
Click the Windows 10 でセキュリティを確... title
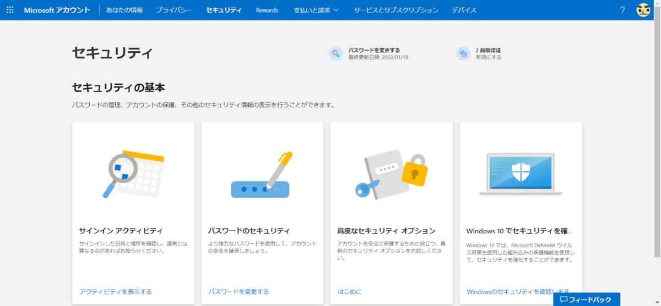519,231
